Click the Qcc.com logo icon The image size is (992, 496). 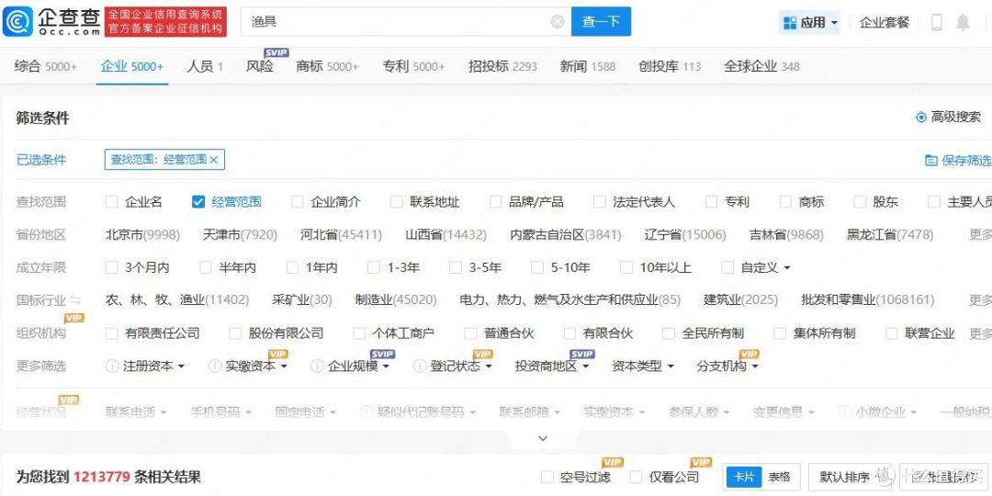pyautogui.click(x=17, y=22)
